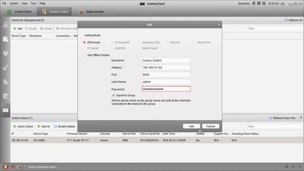Click the grid keyboard icon in title bar
The width and height of the screenshot is (304, 171).
tap(264, 3)
